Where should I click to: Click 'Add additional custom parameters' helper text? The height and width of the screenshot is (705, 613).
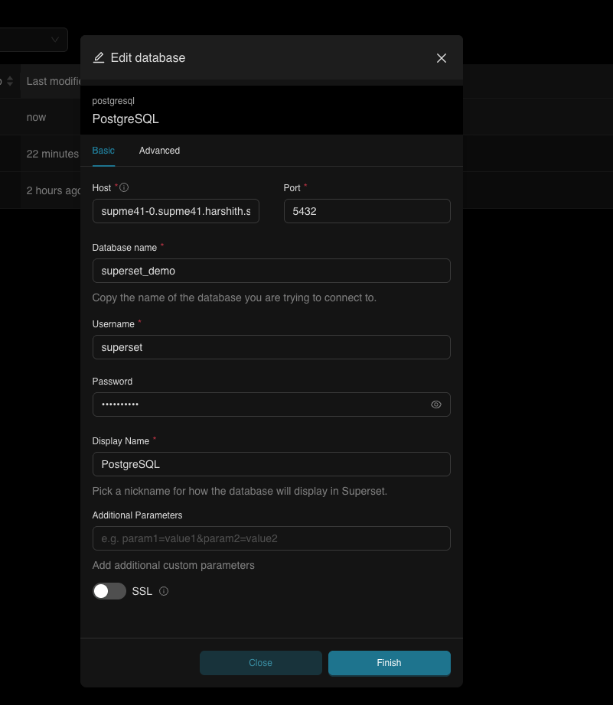click(x=173, y=565)
